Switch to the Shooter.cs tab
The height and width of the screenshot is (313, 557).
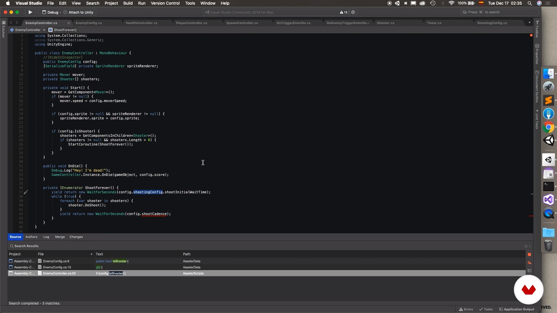385,23
